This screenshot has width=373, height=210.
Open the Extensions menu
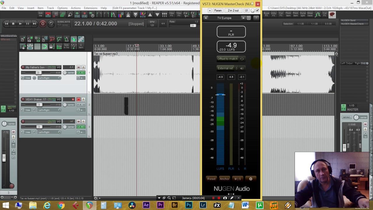[x=91, y=8]
